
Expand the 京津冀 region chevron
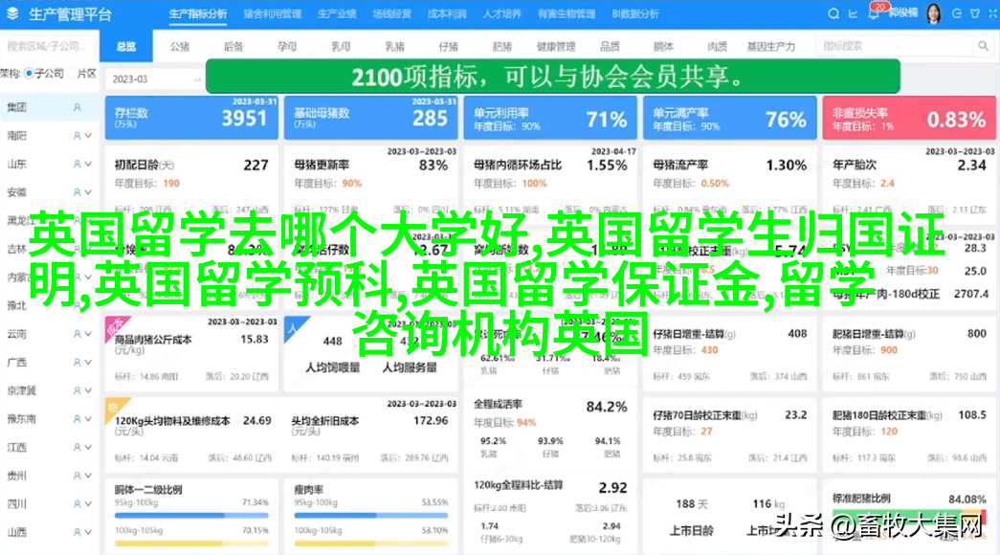tap(88, 390)
